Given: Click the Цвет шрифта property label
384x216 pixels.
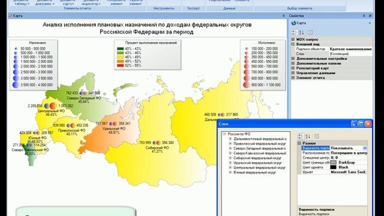Looking at the screenshot, I should click(x=313, y=167).
